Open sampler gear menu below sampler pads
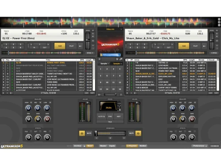This screenshot has width=221, height=166. (x=99, y=95)
